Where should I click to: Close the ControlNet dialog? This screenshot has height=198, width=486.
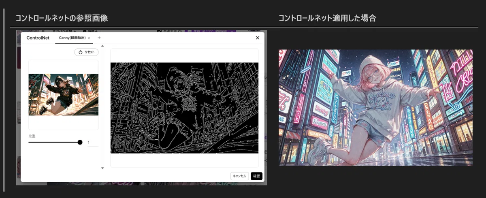pos(258,38)
